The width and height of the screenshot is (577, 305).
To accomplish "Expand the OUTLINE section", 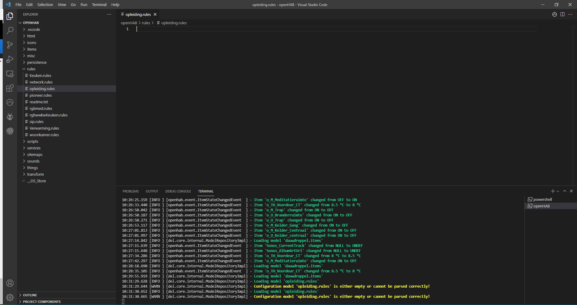I will coord(66,295).
